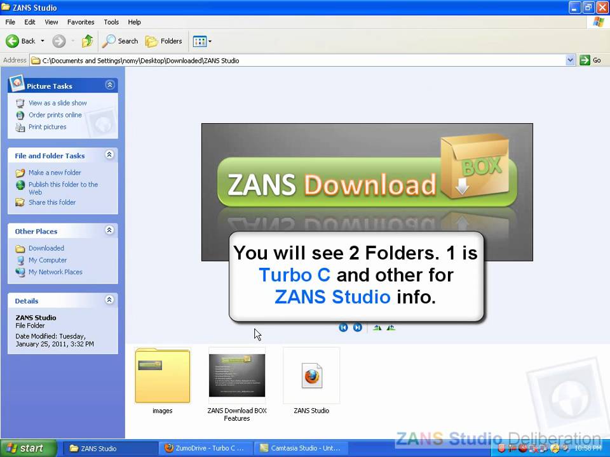The image size is (610, 457).
Task: Click the new folder icon
Action: click(x=20, y=173)
